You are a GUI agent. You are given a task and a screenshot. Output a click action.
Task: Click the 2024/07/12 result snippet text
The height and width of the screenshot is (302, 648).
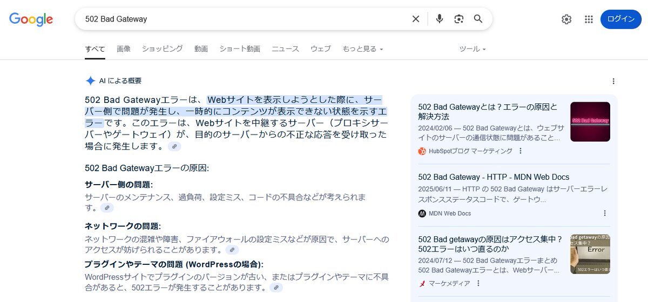pyautogui.click(x=489, y=265)
